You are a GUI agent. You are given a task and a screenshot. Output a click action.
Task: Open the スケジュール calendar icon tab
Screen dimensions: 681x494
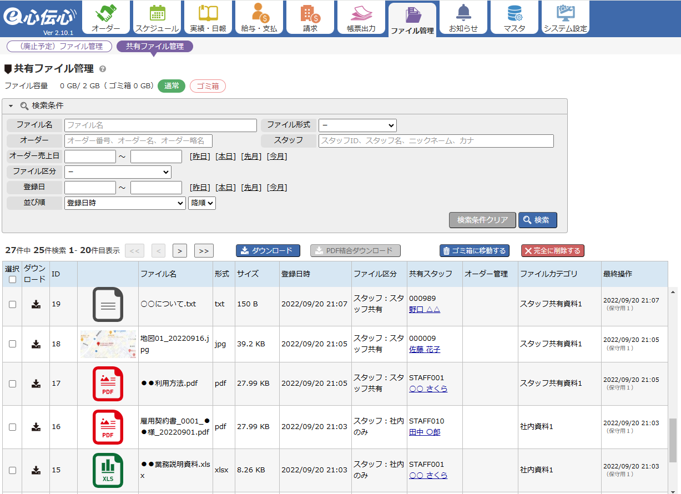click(157, 18)
